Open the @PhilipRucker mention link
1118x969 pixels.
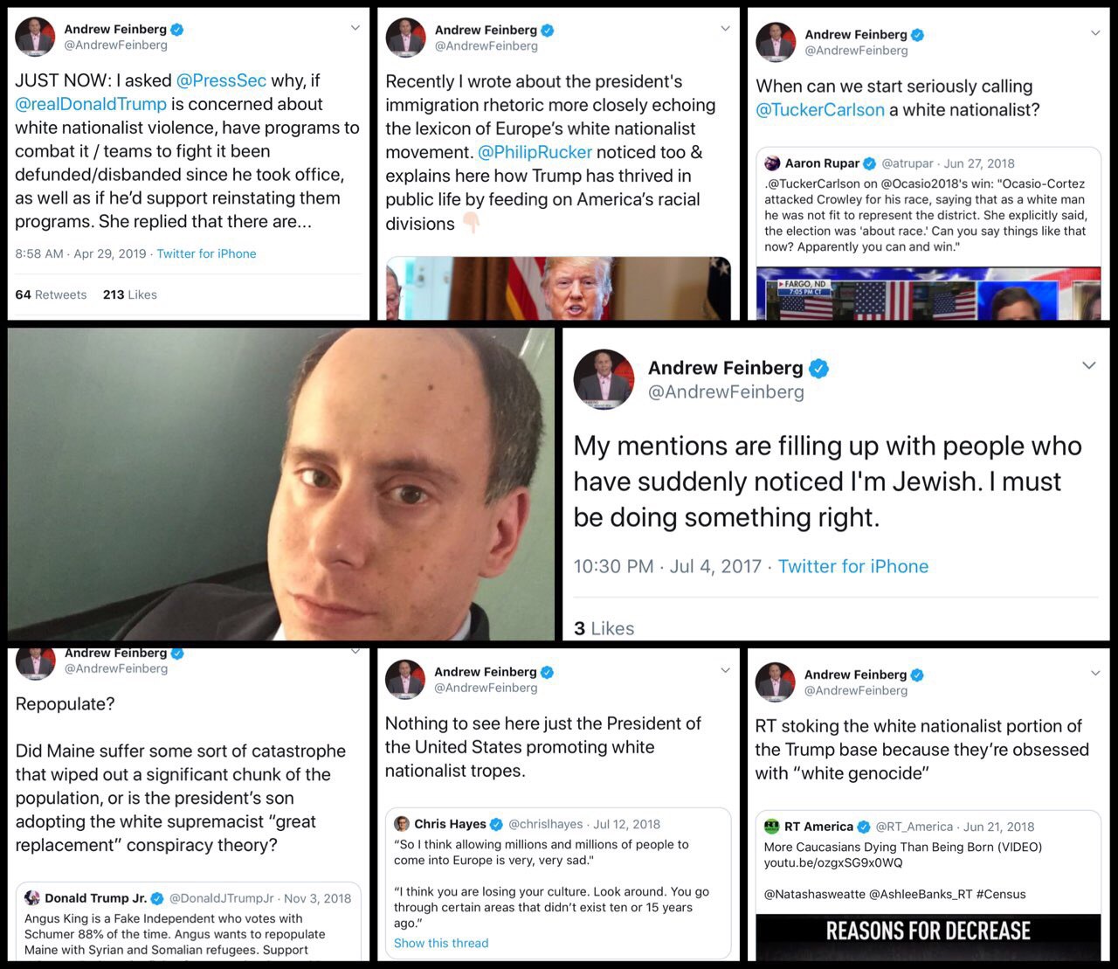coord(535,152)
